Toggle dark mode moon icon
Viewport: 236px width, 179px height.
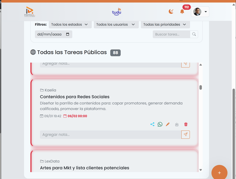171,11
